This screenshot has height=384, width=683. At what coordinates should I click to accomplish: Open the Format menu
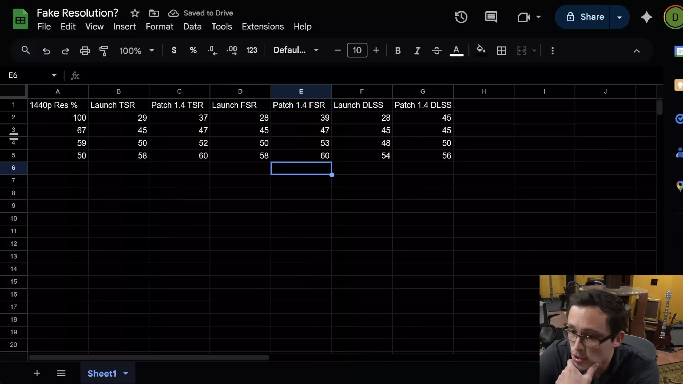pos(159,27)
